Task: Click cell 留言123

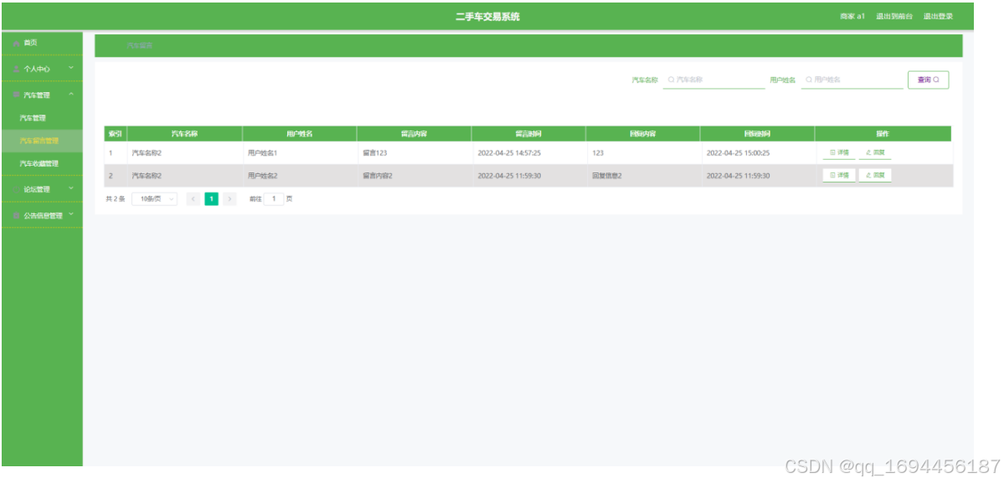Action: [375, 153]
